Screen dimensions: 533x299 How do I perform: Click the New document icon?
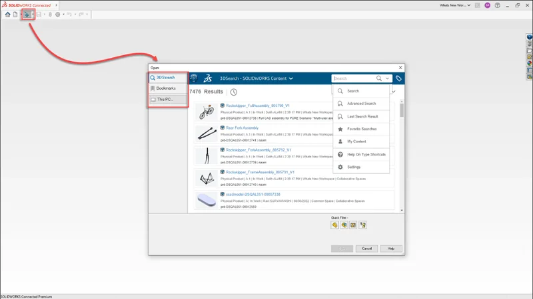click(x=15, y=14)
